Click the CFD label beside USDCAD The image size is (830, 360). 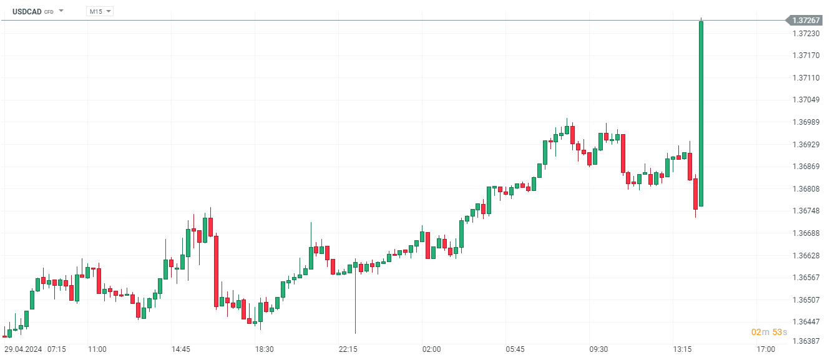49,12
